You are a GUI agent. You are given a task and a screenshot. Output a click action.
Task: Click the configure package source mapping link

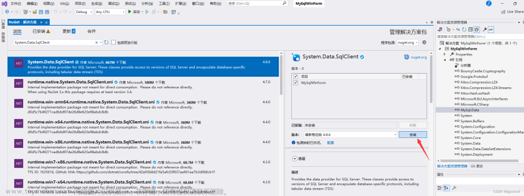click(331, 142)
